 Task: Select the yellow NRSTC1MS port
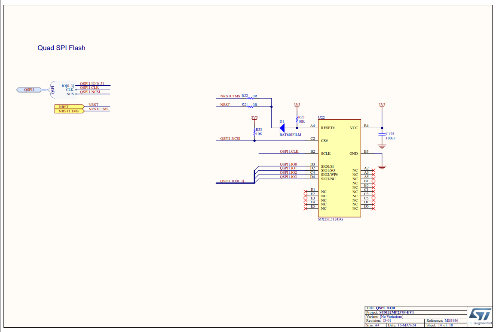[69, 111]
